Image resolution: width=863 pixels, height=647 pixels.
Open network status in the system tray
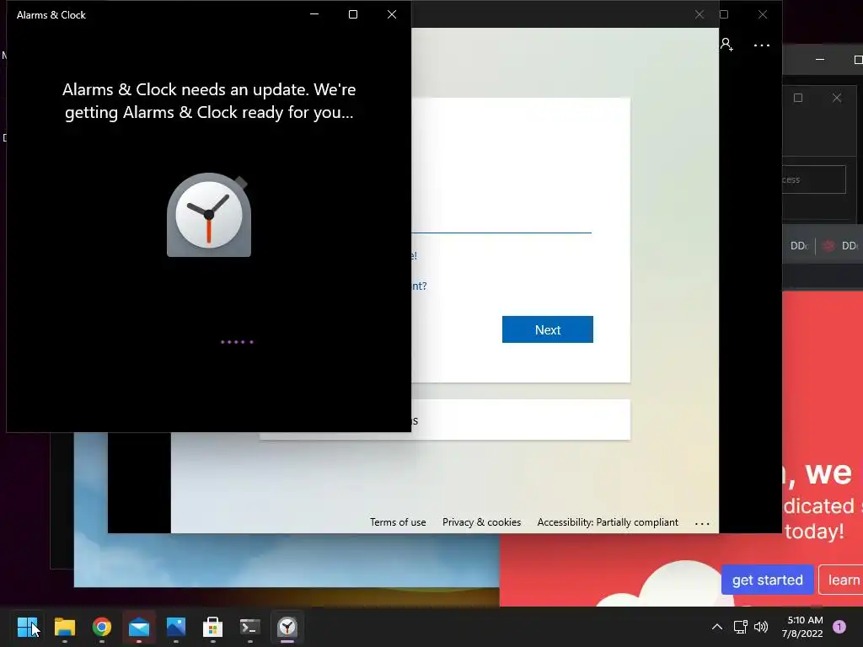tap(740, 627)
